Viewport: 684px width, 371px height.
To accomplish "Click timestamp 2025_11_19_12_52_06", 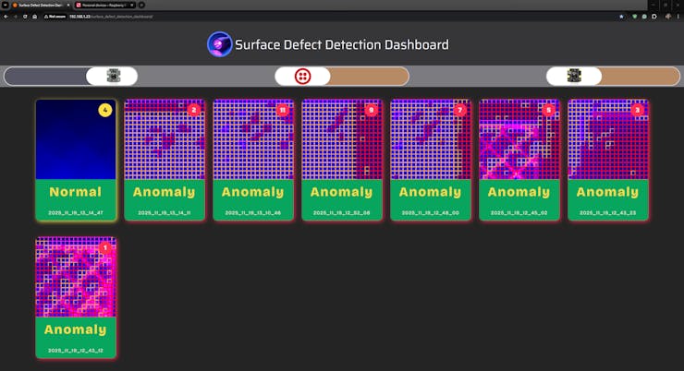I will pyautogui.click(x=342, y=213).
